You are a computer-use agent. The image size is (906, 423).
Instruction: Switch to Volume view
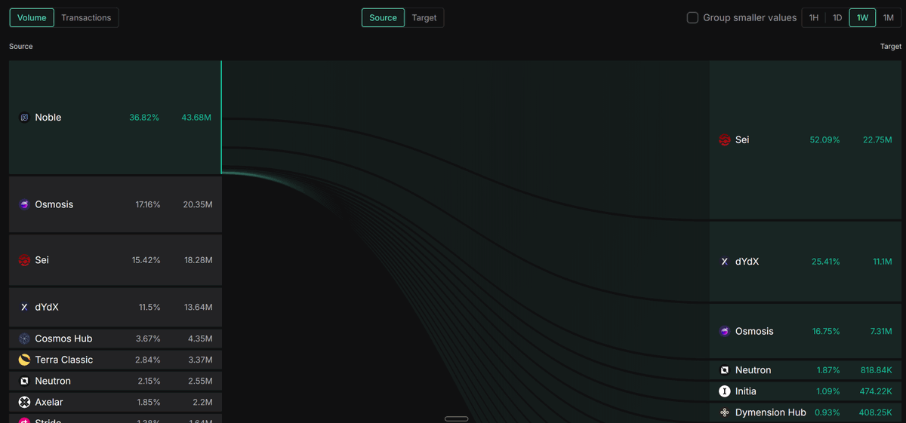pos(32,17)
